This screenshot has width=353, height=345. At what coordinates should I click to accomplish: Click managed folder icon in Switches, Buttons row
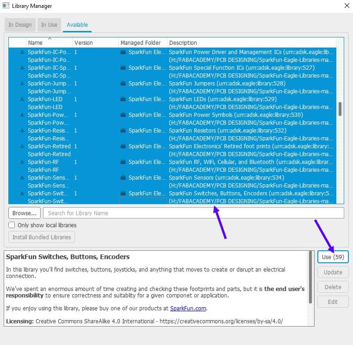point(123,194)
